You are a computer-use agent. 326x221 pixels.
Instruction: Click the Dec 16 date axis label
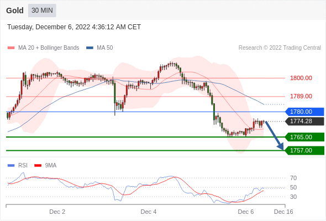pos(283,212)
